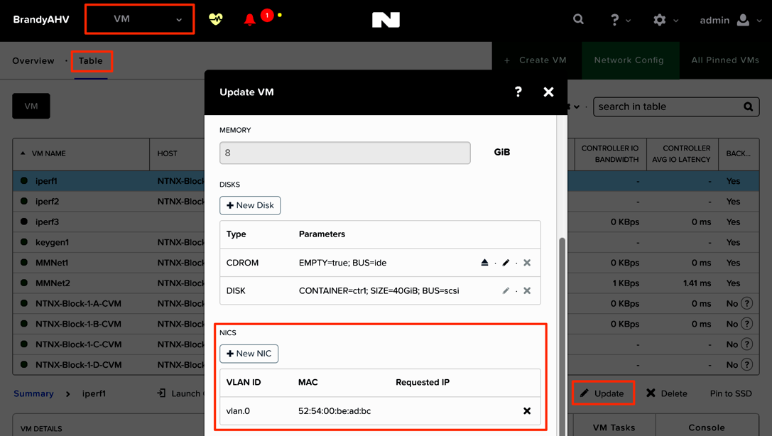The width and height of the screenshot is (772, 436).
Task: Click the Summary breadcrumb link
Action: pos(33,393)
